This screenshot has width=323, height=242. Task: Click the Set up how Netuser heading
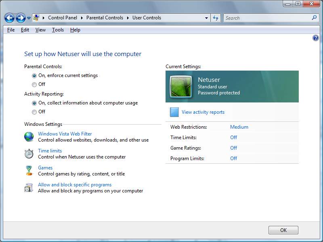83,54
